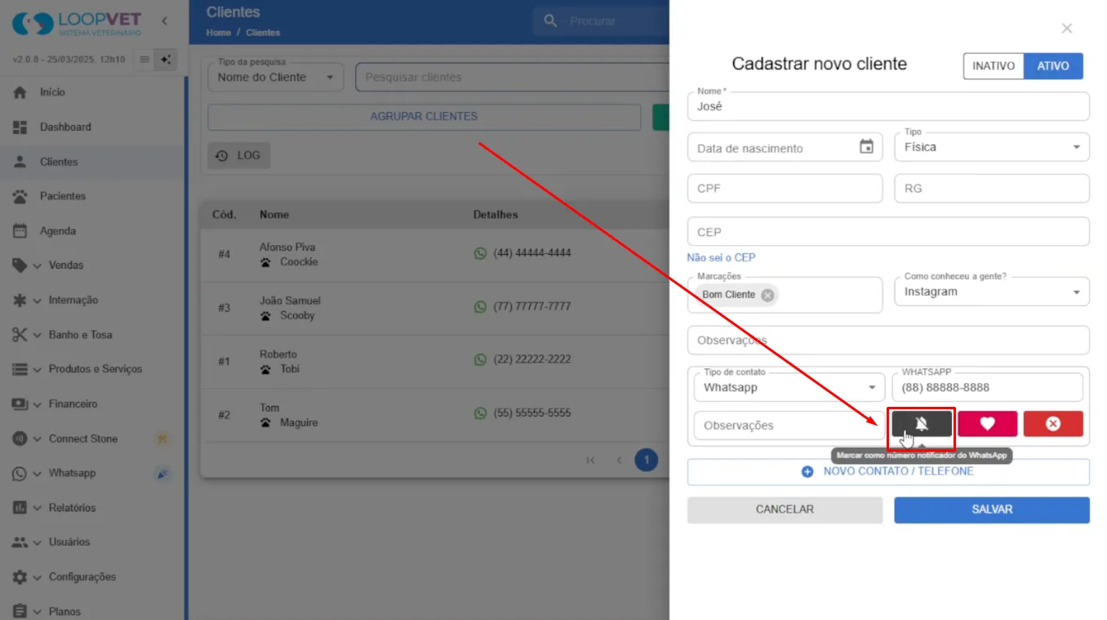Open the Tipo dropdown showing Física

[x=992, y=147]
